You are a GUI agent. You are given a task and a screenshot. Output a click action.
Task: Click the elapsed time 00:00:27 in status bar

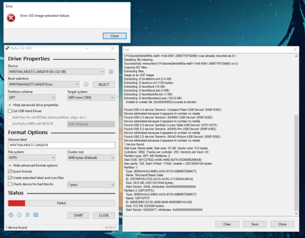click(x=110, y=228)
